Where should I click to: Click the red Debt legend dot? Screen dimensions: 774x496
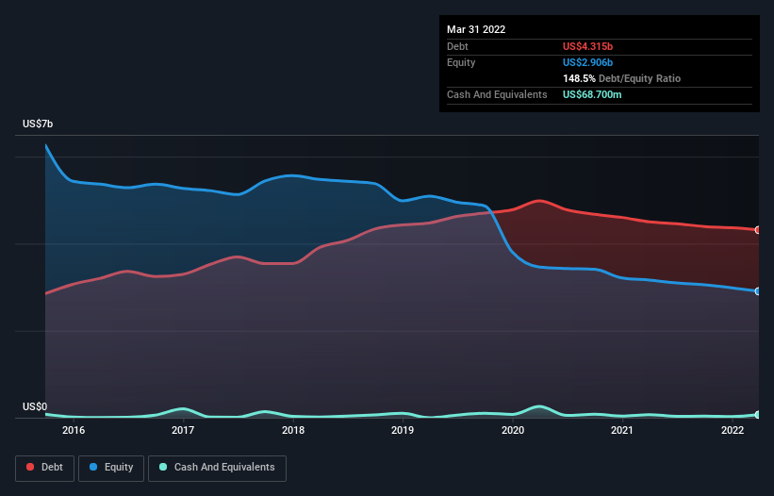tap(30, 467)
